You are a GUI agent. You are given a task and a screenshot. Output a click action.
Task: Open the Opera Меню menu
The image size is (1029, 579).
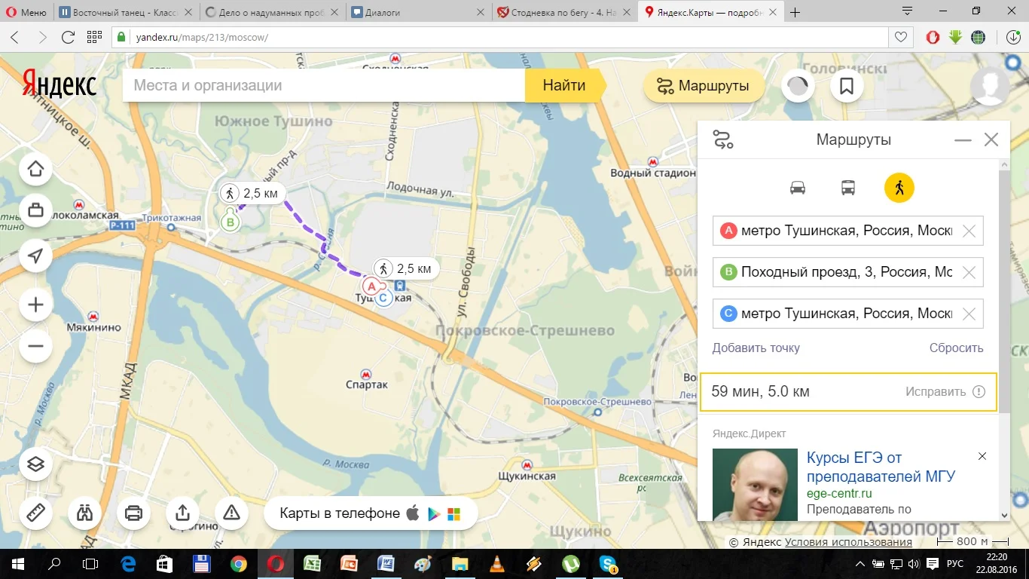[26, 12]
